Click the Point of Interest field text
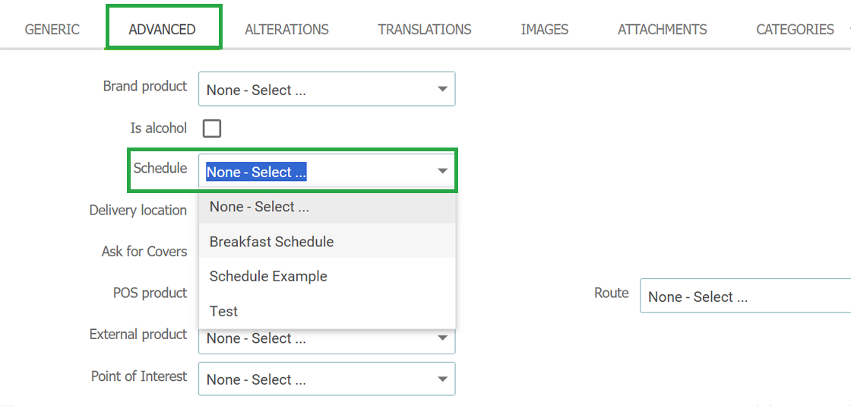This screenshot has width=851, height=406. click(256, 379)
